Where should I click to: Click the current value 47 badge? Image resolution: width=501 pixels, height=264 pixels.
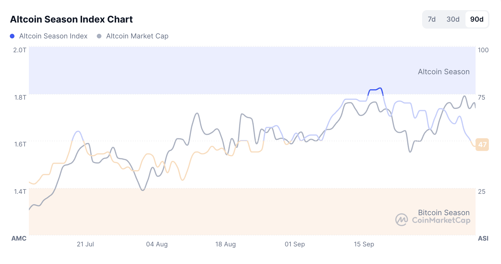[x=482, y=144]
